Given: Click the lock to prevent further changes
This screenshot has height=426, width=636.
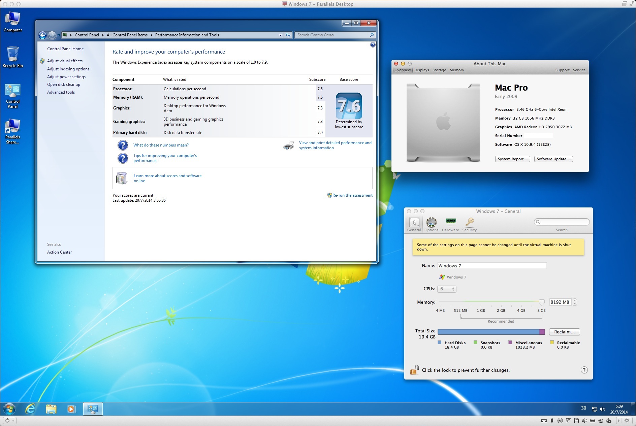Looking at the screenshot, I should pyautogui.click(x=414, y=370).
